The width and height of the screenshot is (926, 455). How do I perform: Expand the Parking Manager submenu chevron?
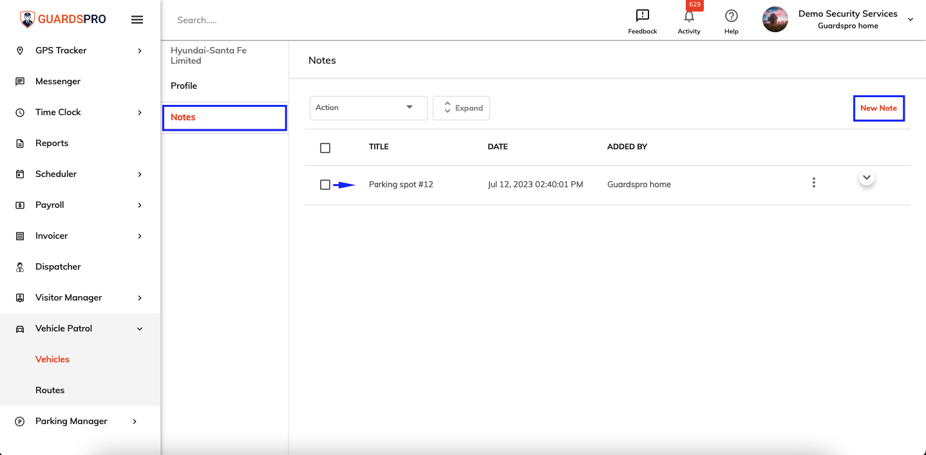135,421
